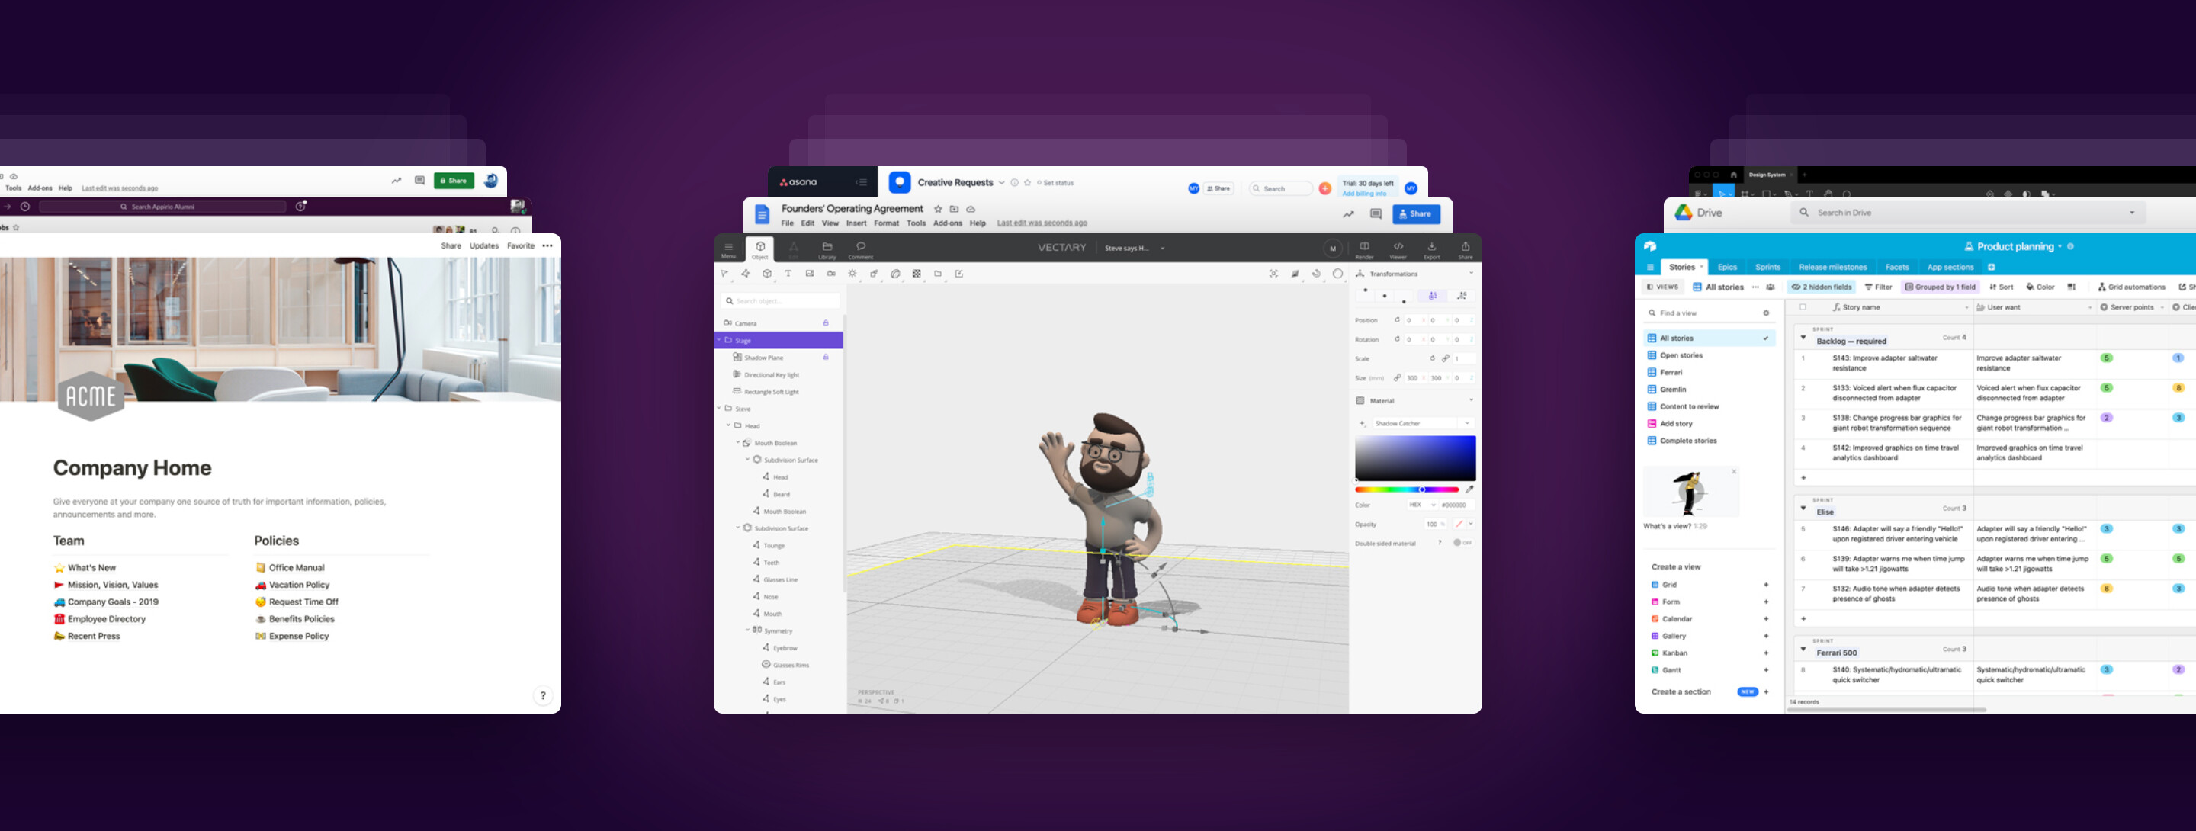This screenshot has height=831, width=2196.
Task: Open the Vacation Policy link
Action: (x=298, y=585)
